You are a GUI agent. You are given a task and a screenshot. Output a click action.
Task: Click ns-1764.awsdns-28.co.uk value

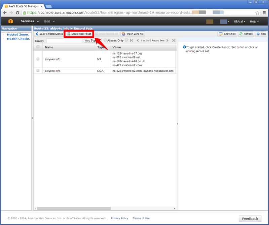click(x=129, y=61)
